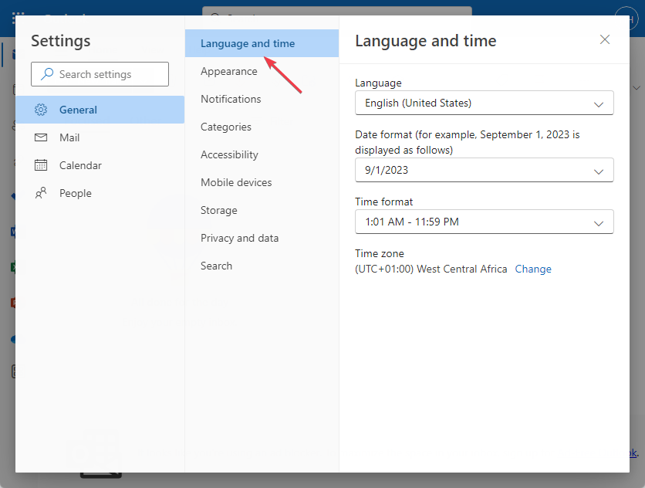Screen dimensions: 645x488
Task: Click the Calendar icon in settings sidebar
Action: pyautogui.click(x=42, y=165)
